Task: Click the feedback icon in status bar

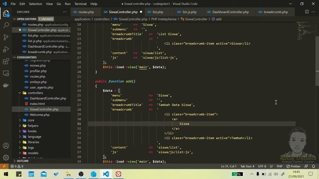Action: 306,166
